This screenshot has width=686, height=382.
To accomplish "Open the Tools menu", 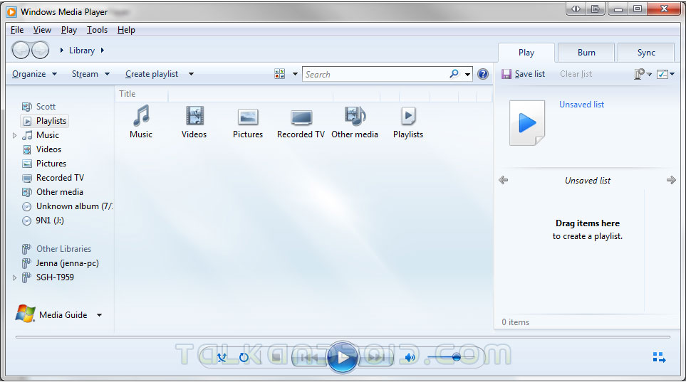I will click(x=97, y=30).
